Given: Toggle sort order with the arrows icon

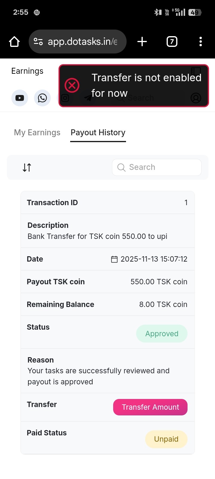Looking at the screenshot, I should 27,168.
